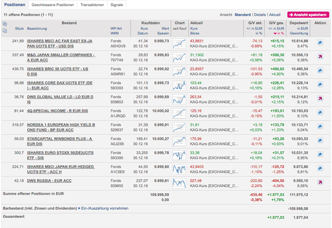This screenshot has width=332, height=228.
Task: Click blue action arrow for Nordea European High Yield
Action: coord(320,126)
